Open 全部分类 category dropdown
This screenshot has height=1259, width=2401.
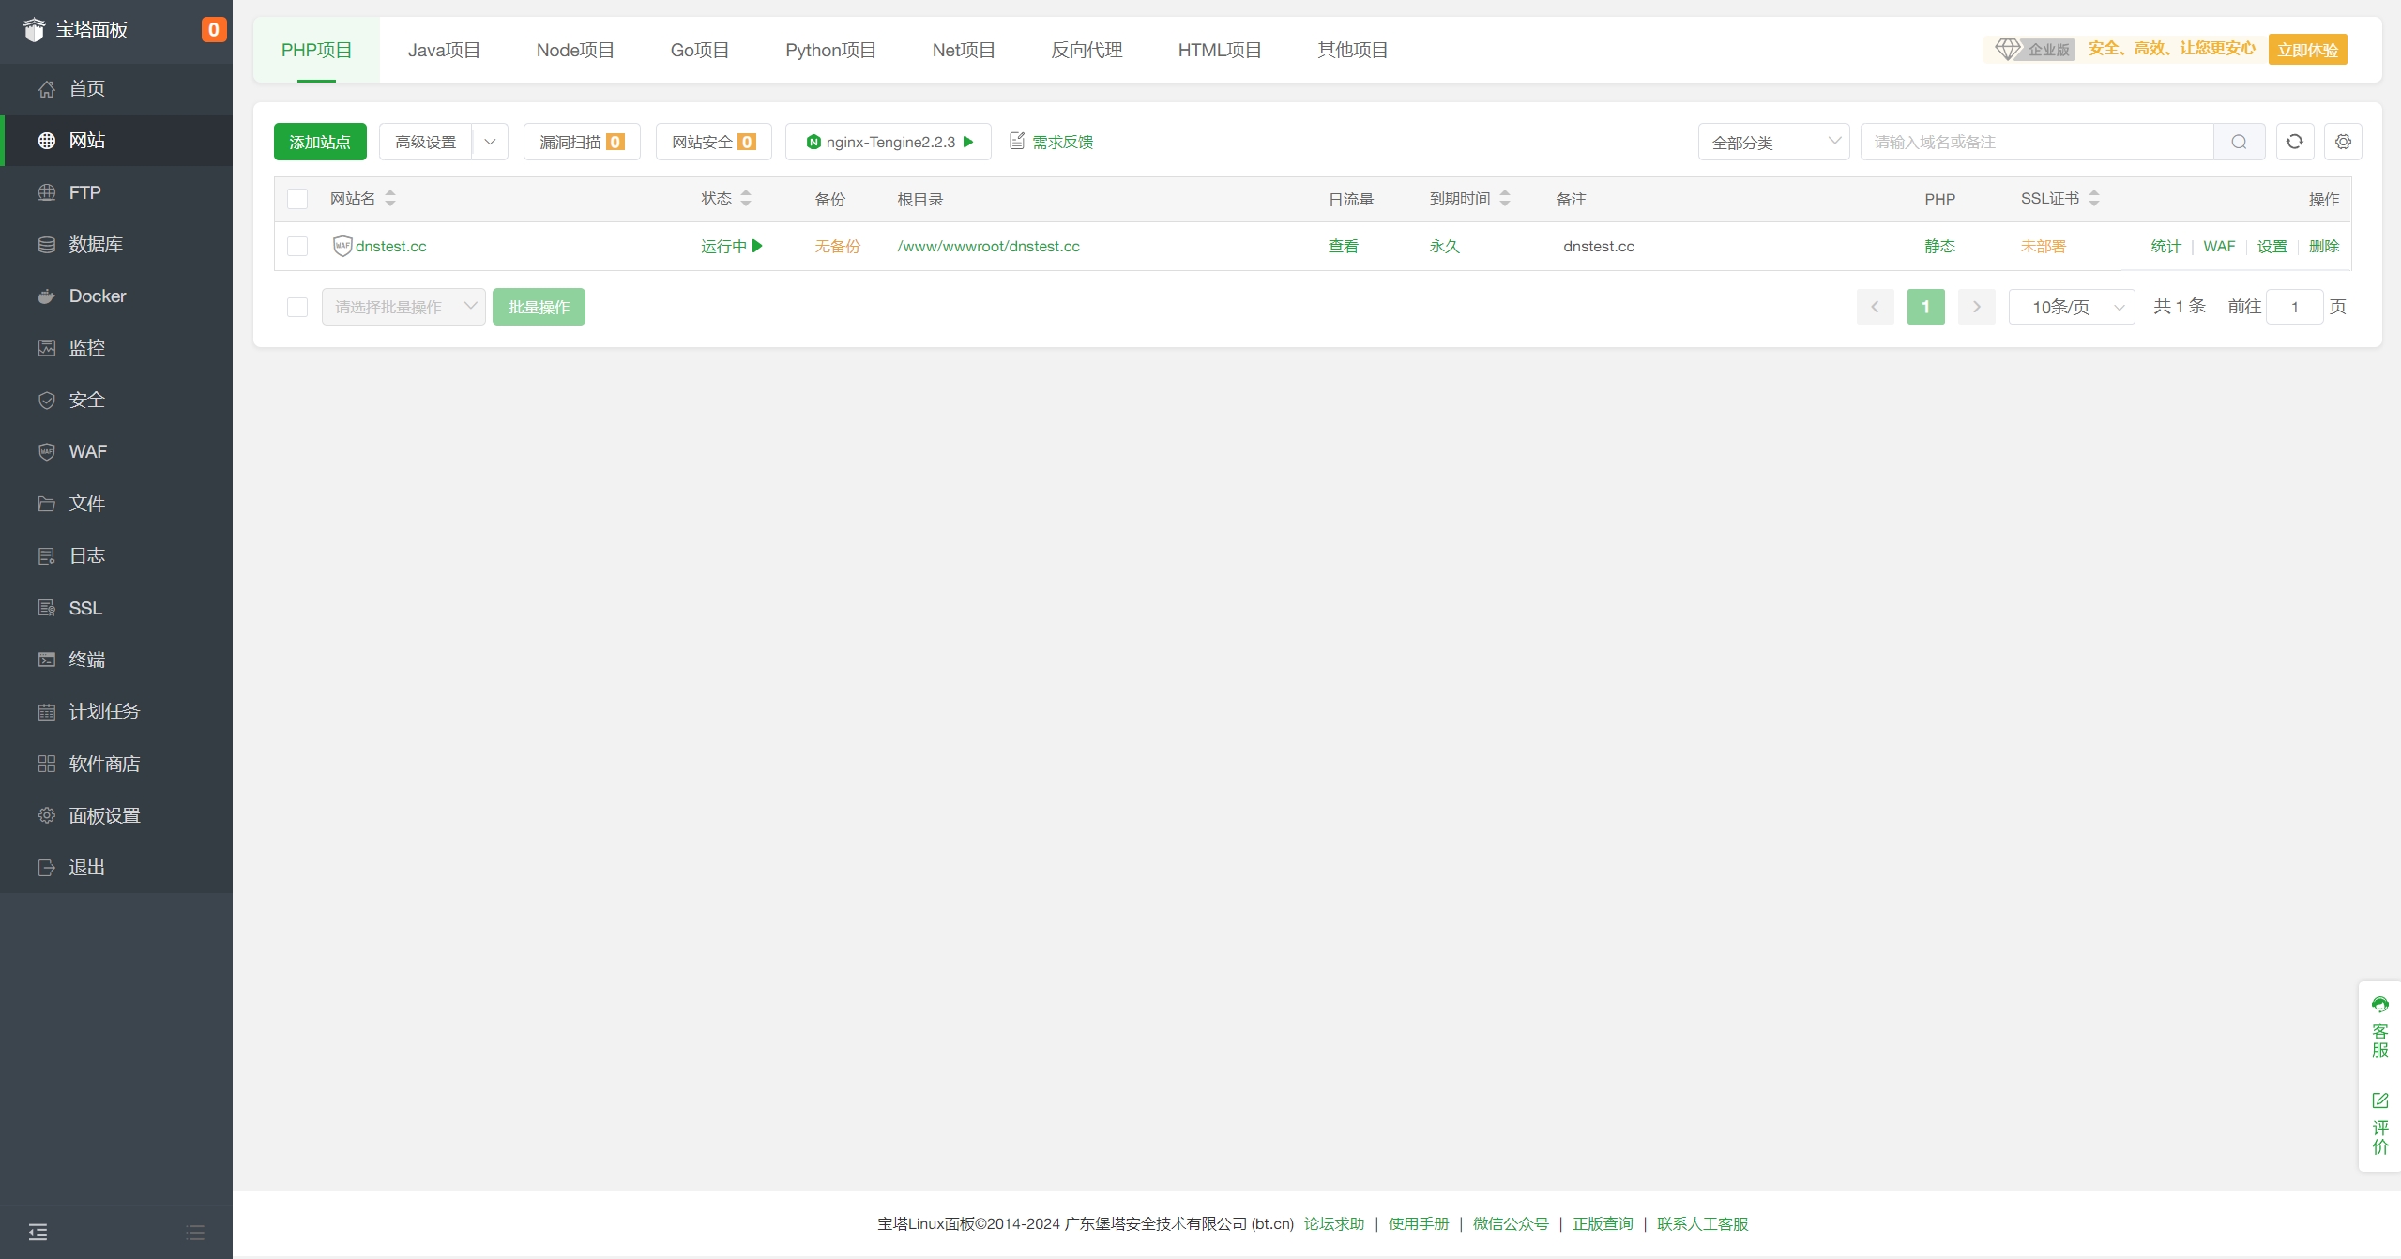(x=1773, y=142)
